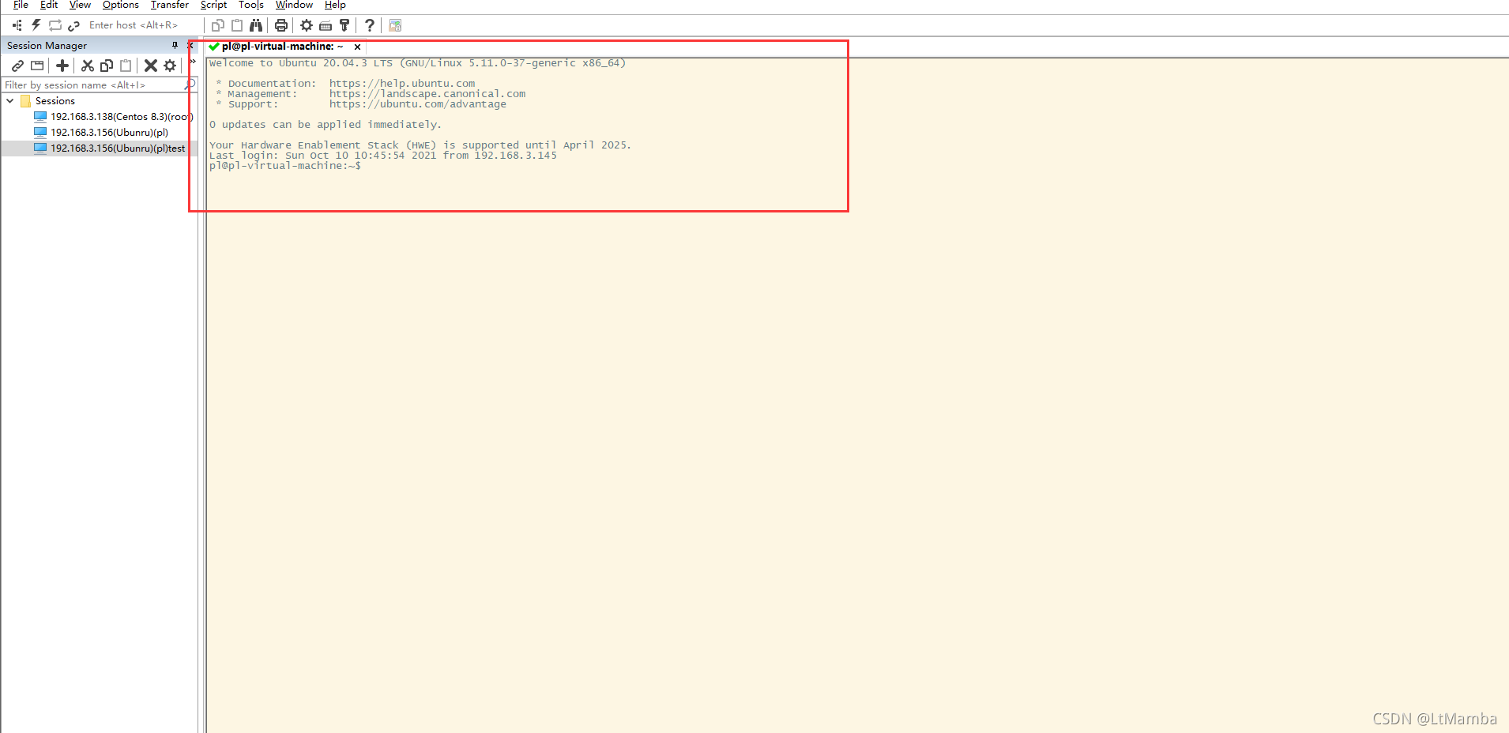
Task: Click the Reconnect arrows icon in toolbar
Action: click(55, 25)
